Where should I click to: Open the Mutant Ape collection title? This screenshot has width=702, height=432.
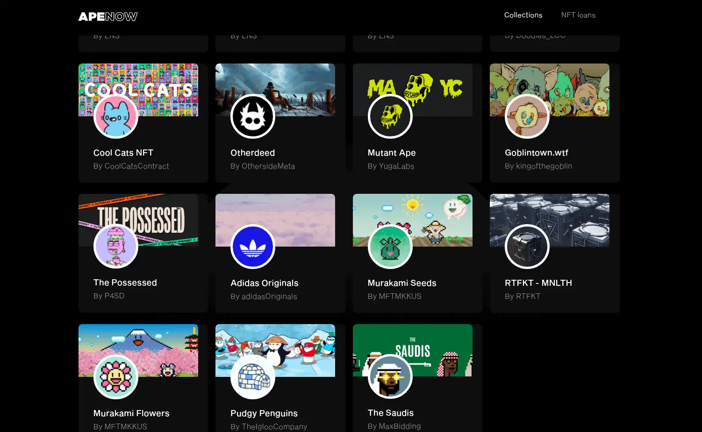pos(392,153)
